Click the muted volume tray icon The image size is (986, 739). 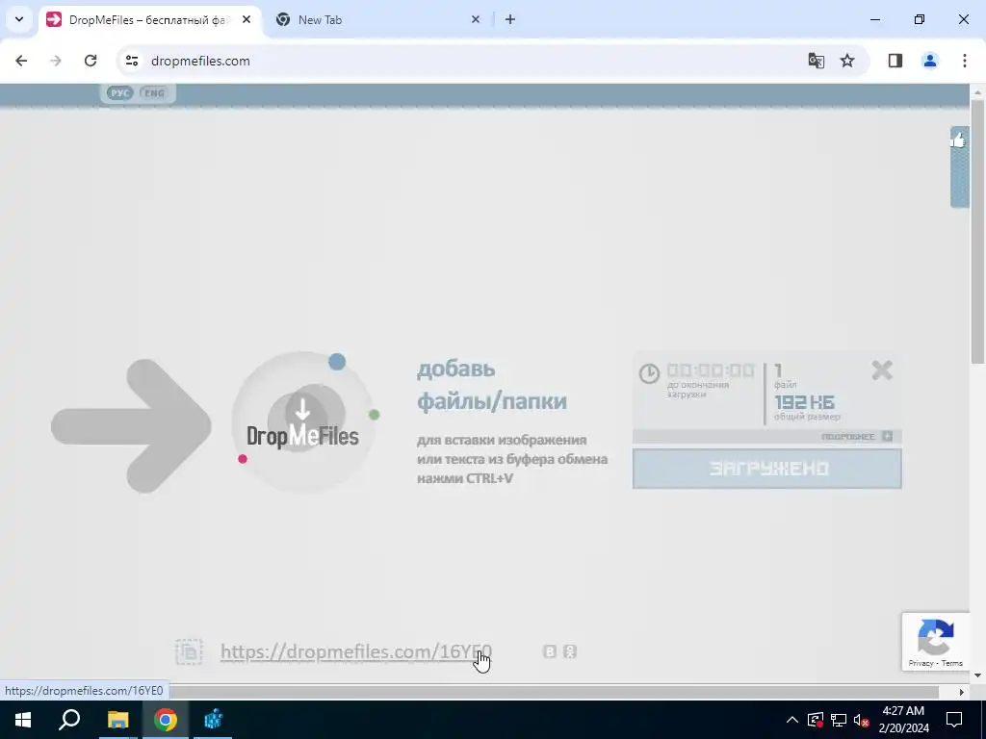point(861,720)
